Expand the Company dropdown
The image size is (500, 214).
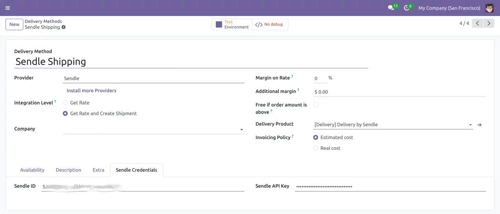point(242,130)
